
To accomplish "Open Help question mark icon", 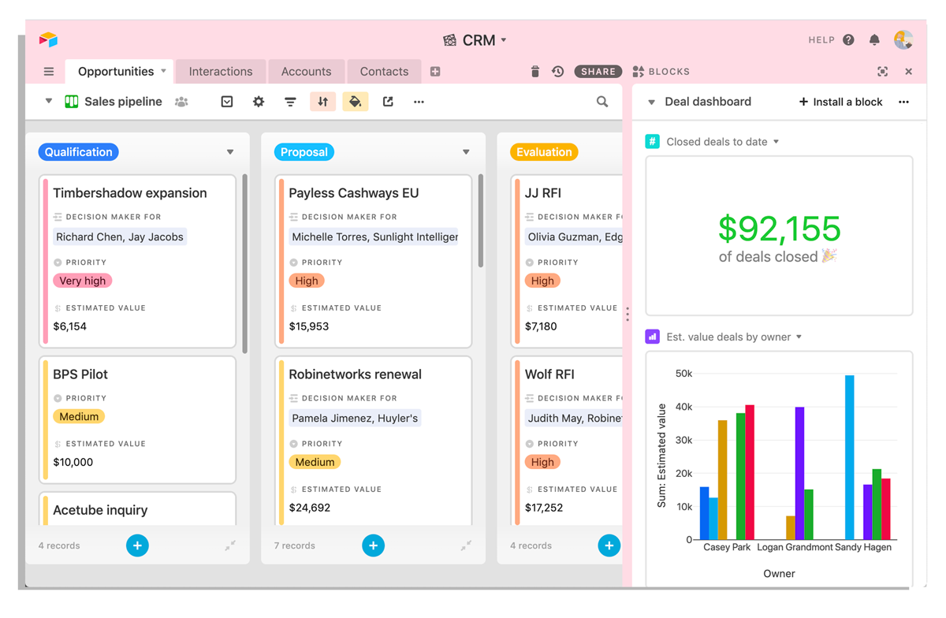I will click(848, 40).
